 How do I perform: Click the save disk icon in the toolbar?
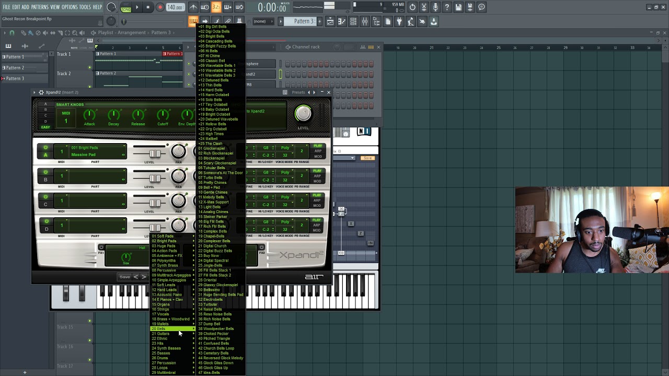458,7
